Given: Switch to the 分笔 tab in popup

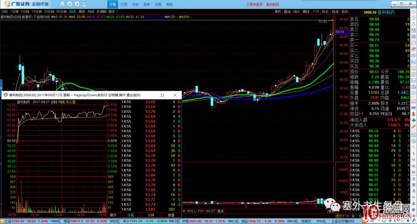Looking at the screenshot, I should click(x=131, y=215).
